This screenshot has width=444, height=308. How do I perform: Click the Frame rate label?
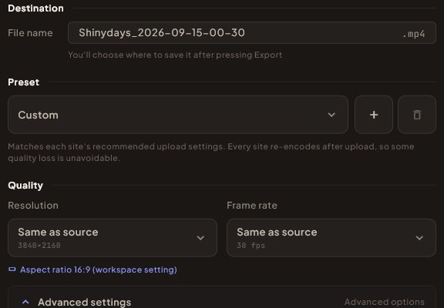pos(252,206)
